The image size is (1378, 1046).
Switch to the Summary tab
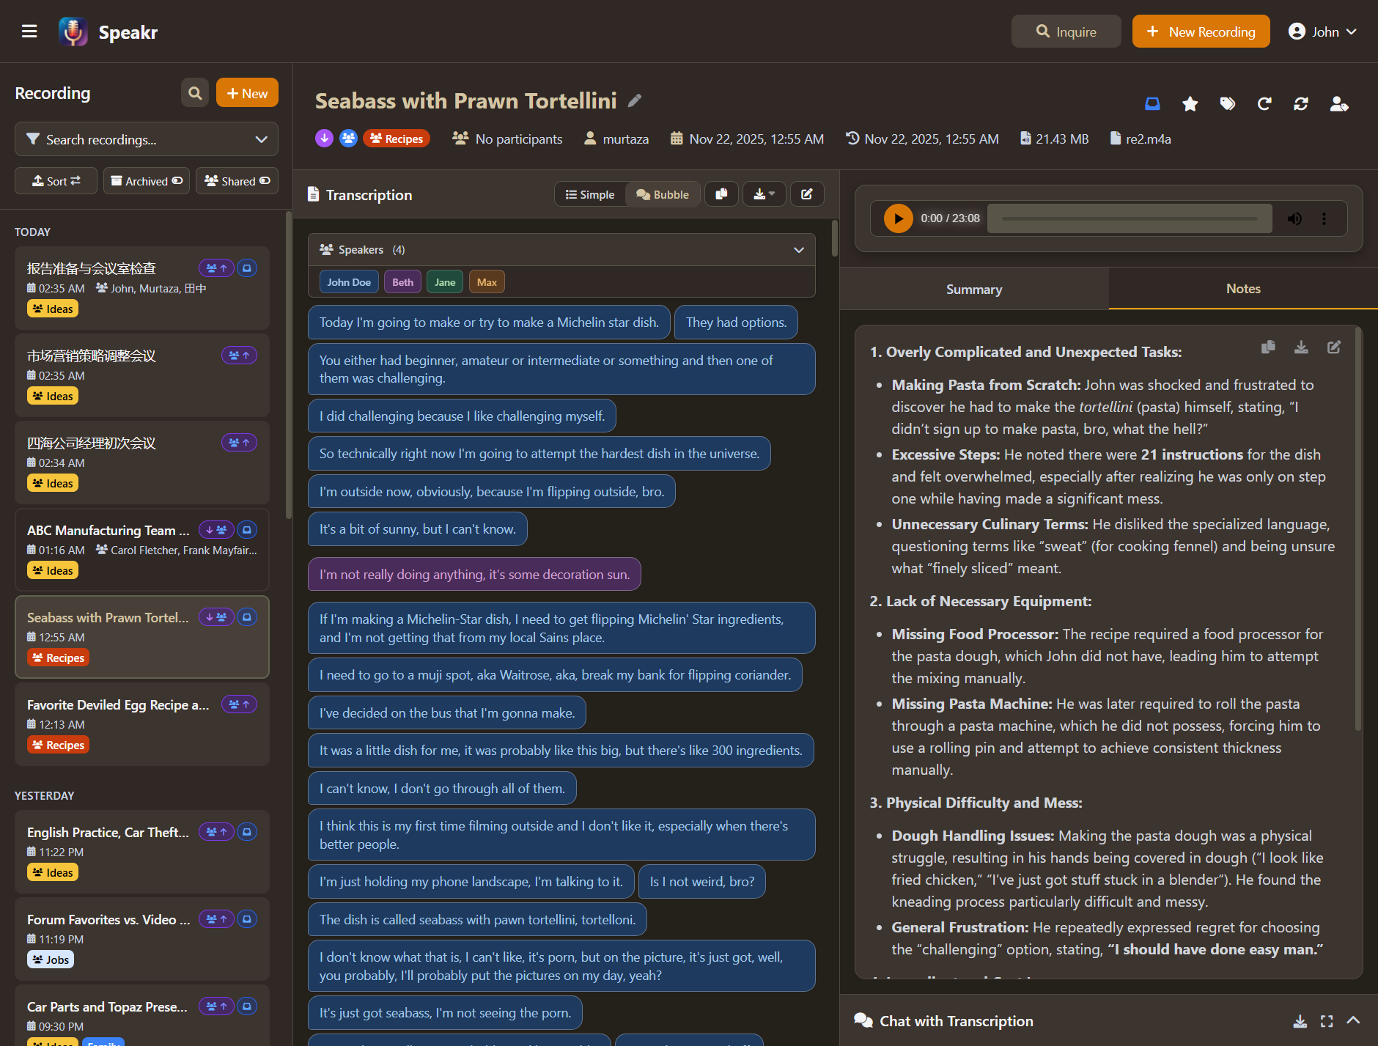974,289
